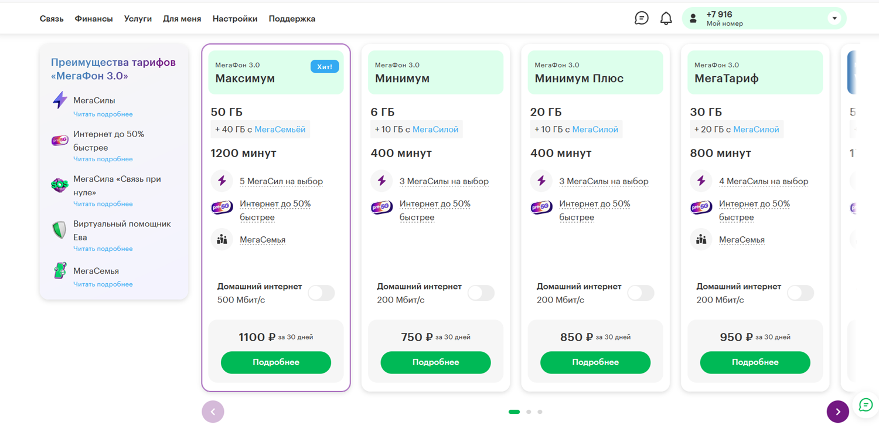
Task: Expand the account number dropdown arrow
Action: [835, 18]
